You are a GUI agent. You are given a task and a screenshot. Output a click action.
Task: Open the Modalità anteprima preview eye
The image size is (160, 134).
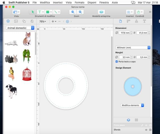coord(101,12)
